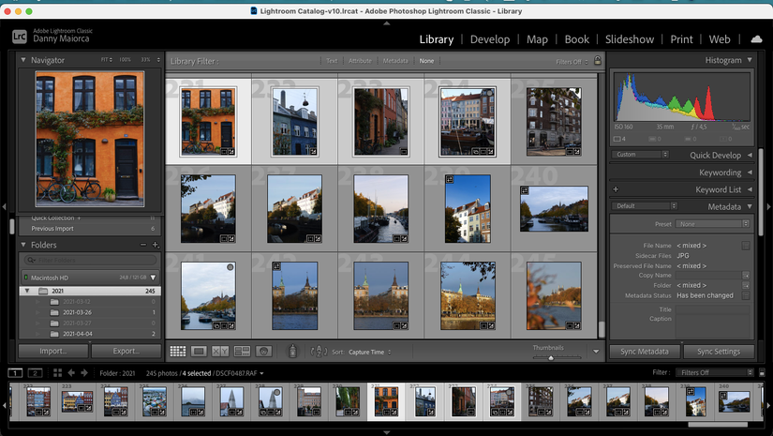Enable Text library filter
773x436 pixels.
332,61
